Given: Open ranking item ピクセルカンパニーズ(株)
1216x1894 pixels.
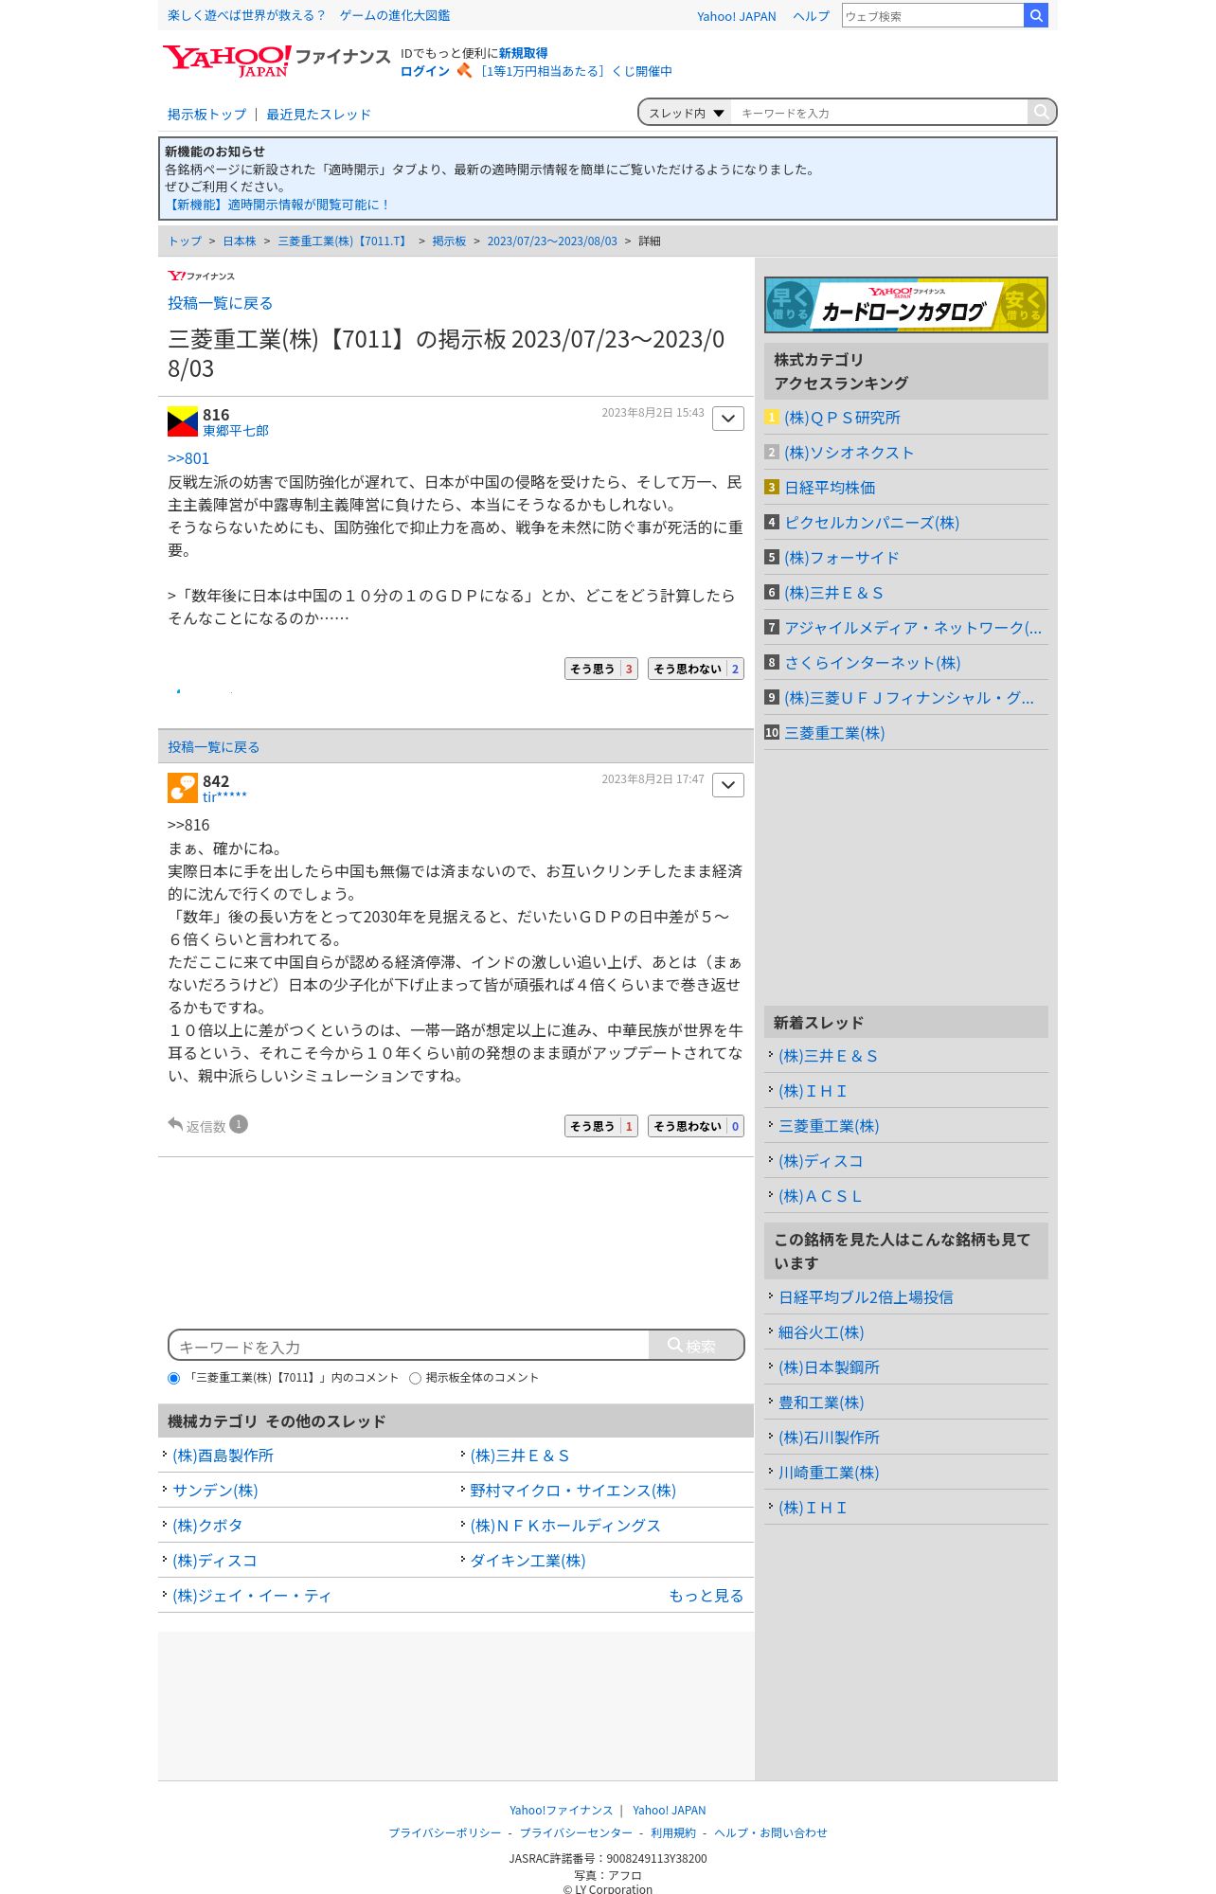Looking at the screenshot, I should (871, 523).
